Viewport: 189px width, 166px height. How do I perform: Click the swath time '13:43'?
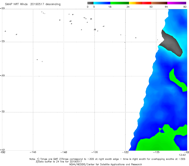(182, 155)
